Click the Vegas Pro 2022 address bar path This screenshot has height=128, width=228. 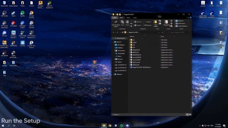(133, 32)
